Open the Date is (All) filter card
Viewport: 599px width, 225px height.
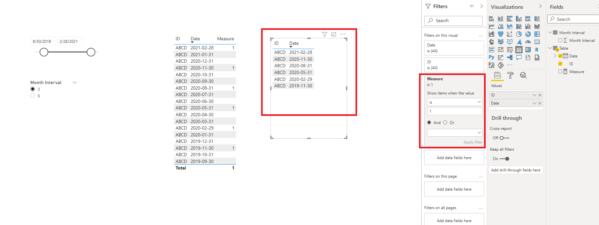454,48
